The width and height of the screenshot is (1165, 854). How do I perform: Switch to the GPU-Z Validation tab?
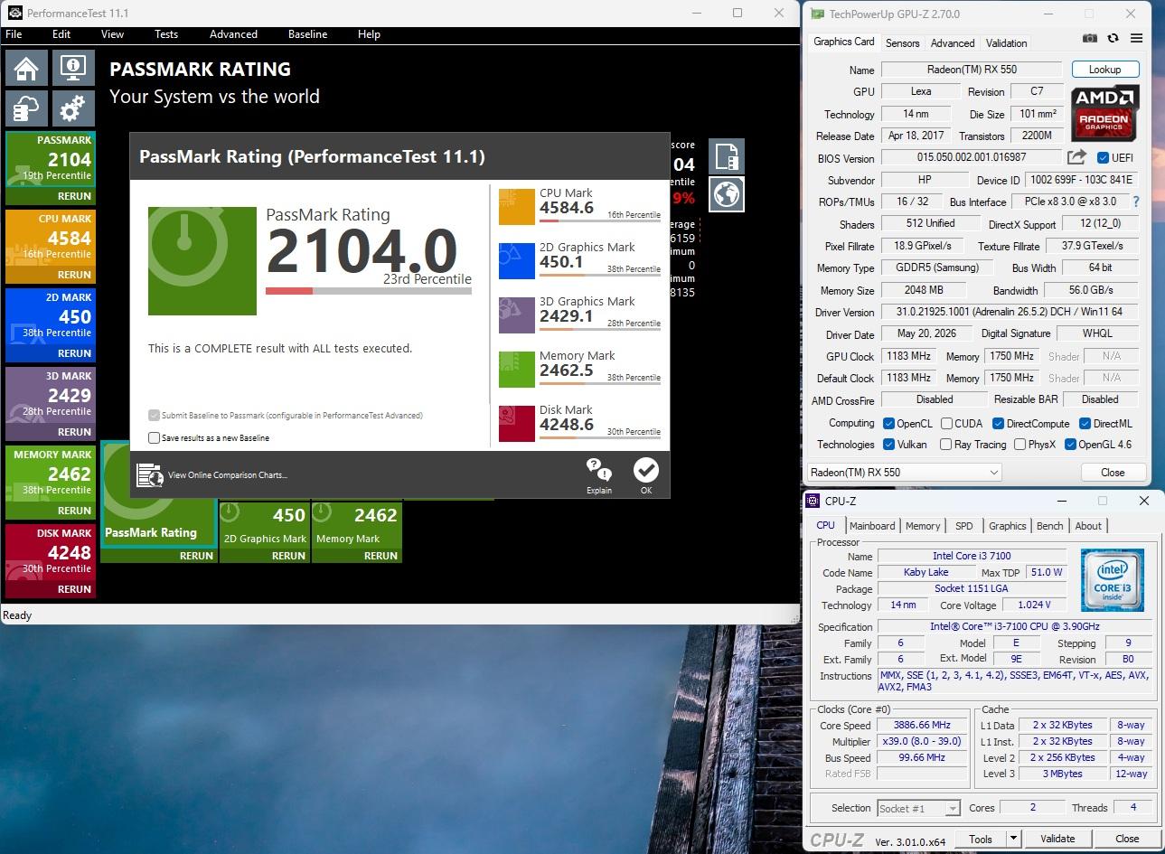pyautogui.click(x=1006, y=43)
